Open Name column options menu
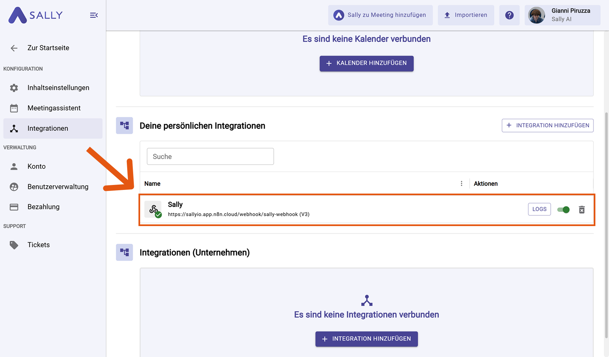The height and width of the screenshot is (357, 609). (x=461, y=184)
